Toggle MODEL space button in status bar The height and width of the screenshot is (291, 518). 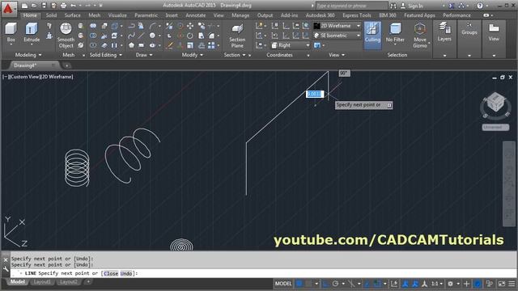coord(283,284)
